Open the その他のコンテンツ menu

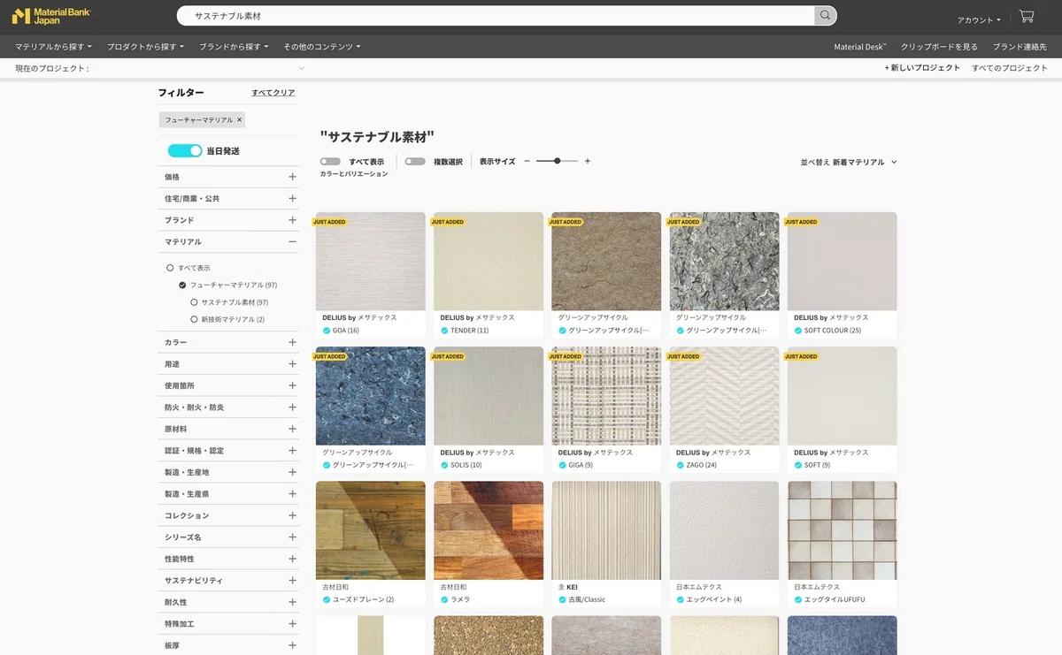tap(322, 46)
